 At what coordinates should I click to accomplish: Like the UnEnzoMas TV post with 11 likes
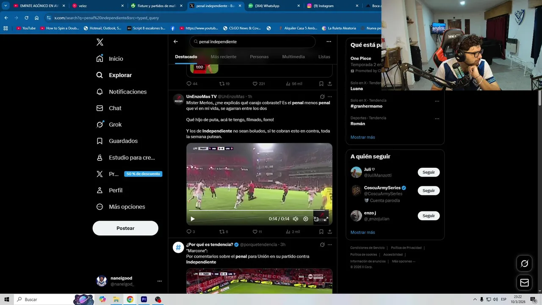click(x=257, y=232)
